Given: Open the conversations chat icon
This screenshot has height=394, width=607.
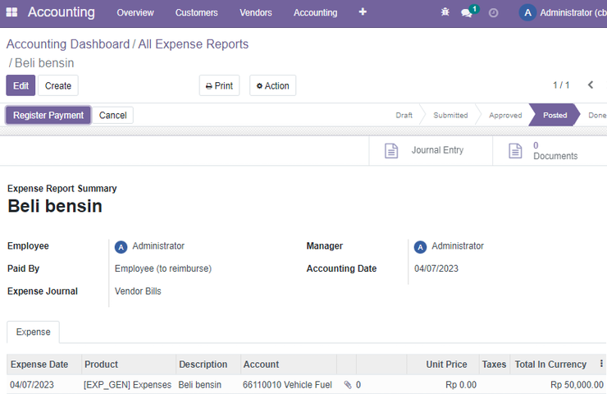Looking at the screenshot, I should [467, 13].
